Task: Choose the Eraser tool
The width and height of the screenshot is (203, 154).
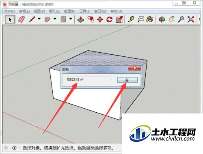Action: click(22, 19)
